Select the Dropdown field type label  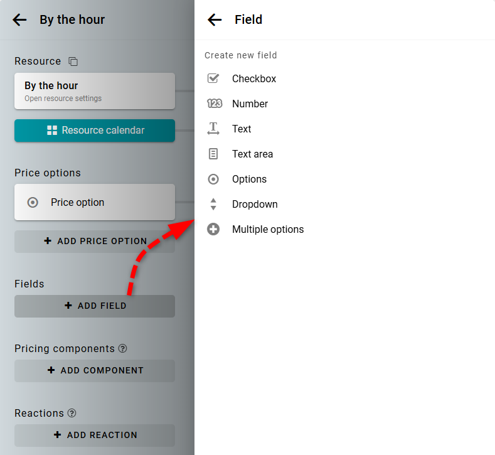255,204
